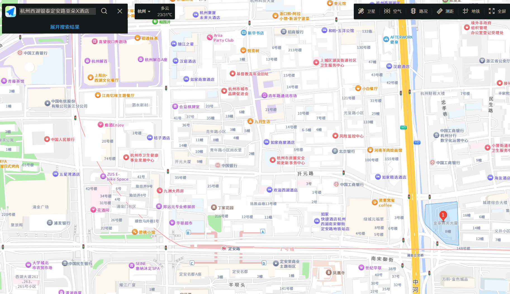
Task: Click the 碧桃小馆 restaurant marker
Action: click(x=135, y=232)
